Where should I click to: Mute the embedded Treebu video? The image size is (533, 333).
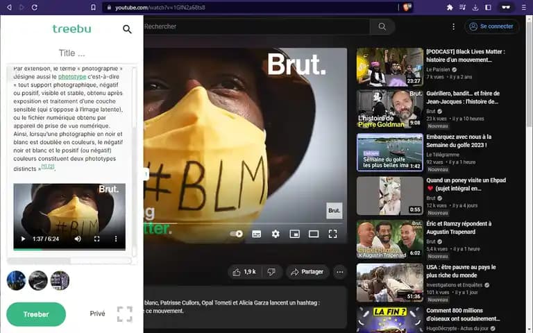pyautogui.click(x=78, y=239)
